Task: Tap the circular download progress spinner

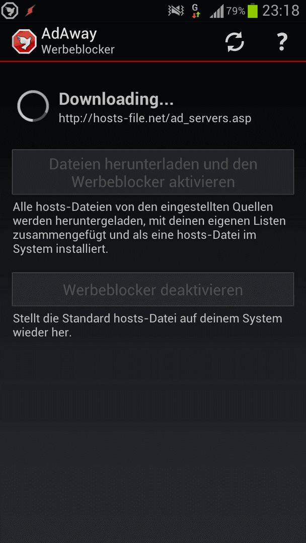Action: [33, 106]
